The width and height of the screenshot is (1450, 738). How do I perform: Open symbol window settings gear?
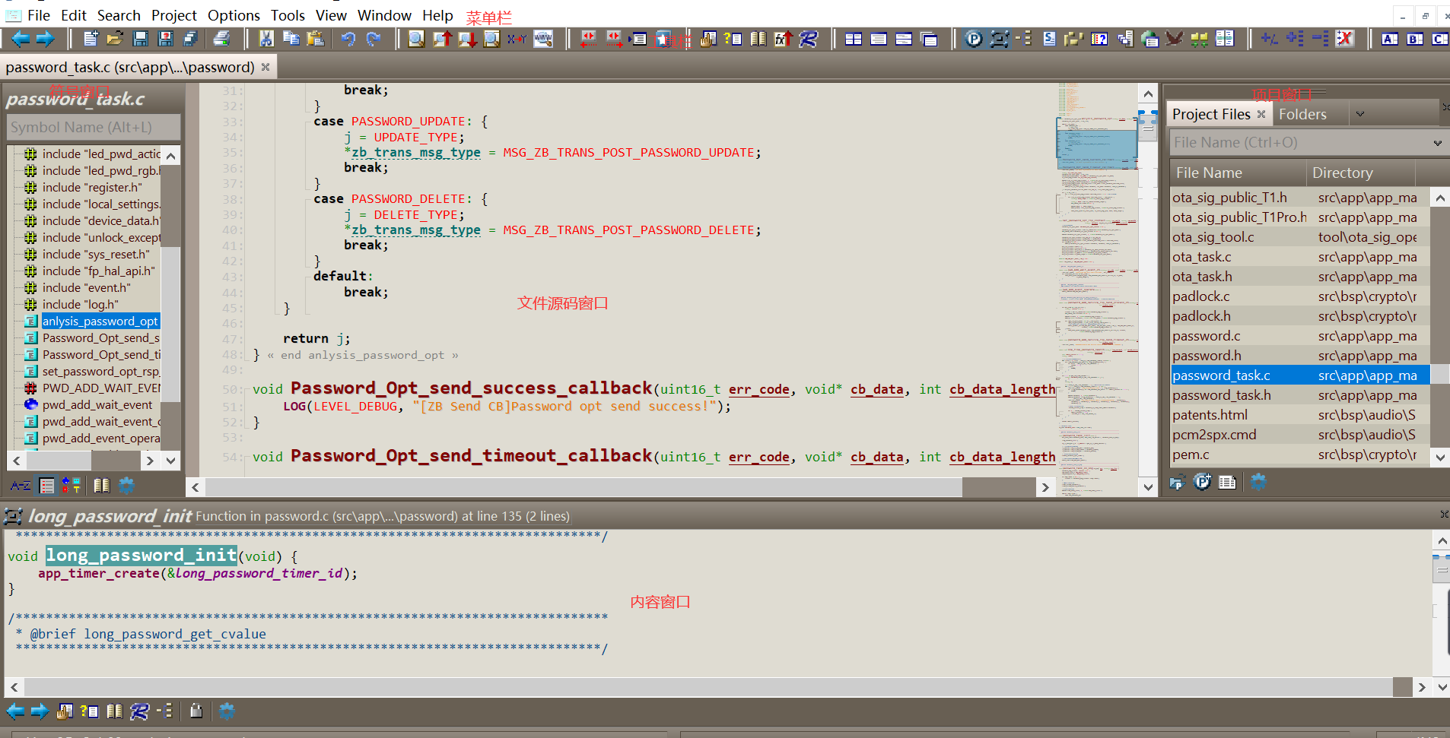(126, 485)
